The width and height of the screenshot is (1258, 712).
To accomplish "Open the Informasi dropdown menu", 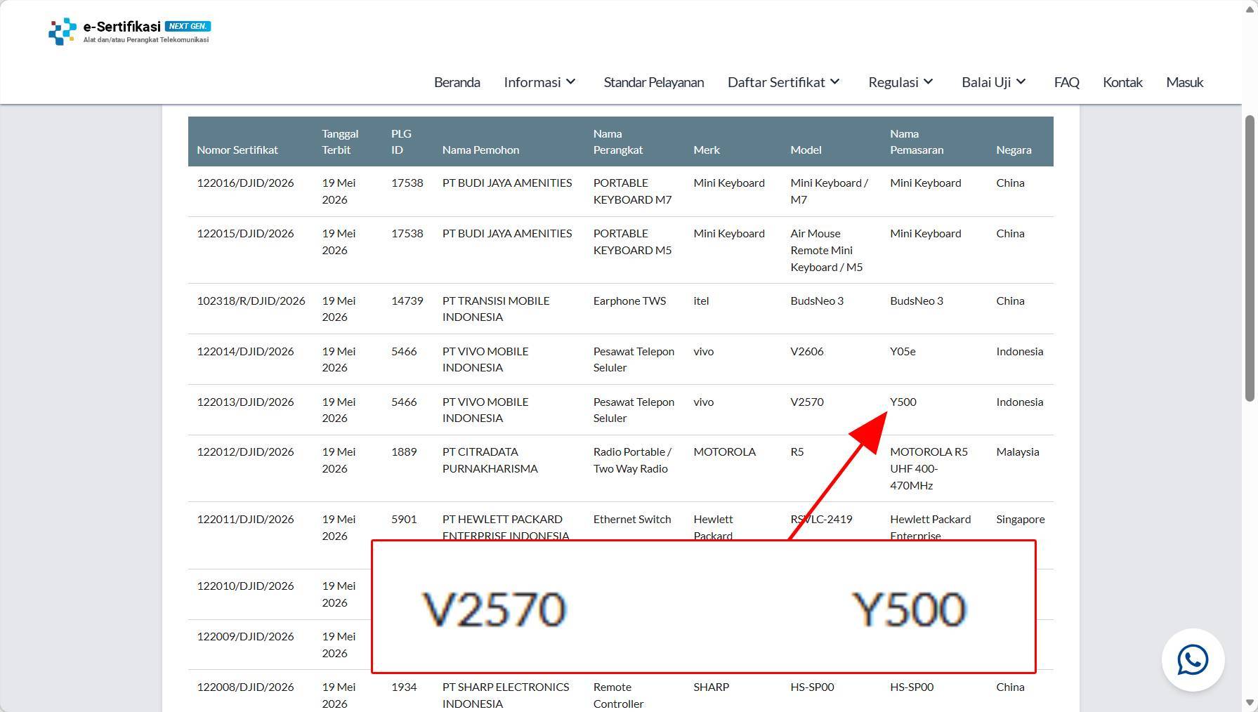I will click(540, 82).
